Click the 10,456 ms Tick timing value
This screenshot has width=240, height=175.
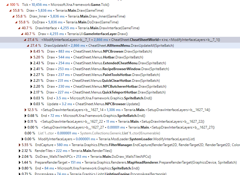(39, 5)
